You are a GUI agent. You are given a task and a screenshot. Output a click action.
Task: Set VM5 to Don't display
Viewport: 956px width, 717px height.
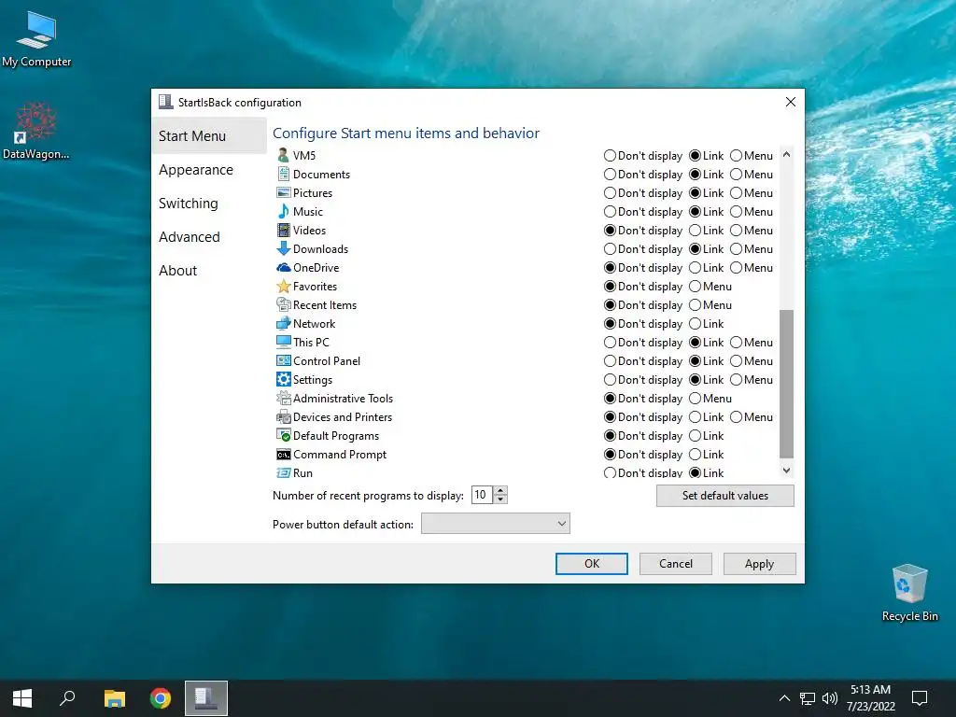610,156
